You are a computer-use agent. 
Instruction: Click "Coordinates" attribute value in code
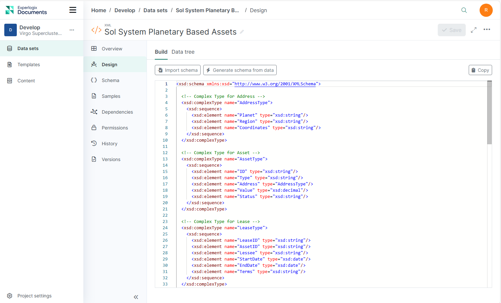click(253, 128)
